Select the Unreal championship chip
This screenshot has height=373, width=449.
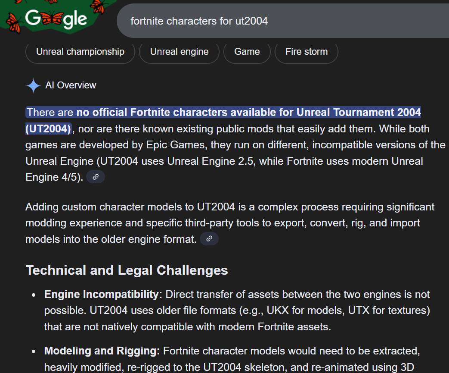click(80, 52)
